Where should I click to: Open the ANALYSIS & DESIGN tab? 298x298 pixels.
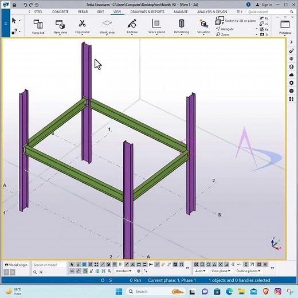pyautogui.click(x=212, y=12)
